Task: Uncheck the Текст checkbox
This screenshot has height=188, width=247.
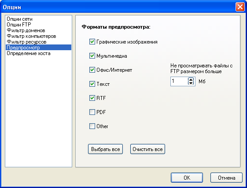Action: click(x=92, y=84)
